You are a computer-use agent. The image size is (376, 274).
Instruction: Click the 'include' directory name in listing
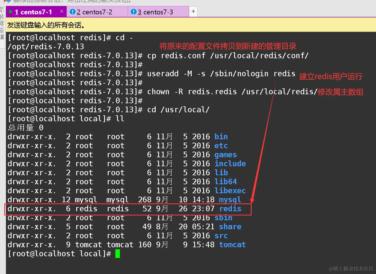pos(230,164)
